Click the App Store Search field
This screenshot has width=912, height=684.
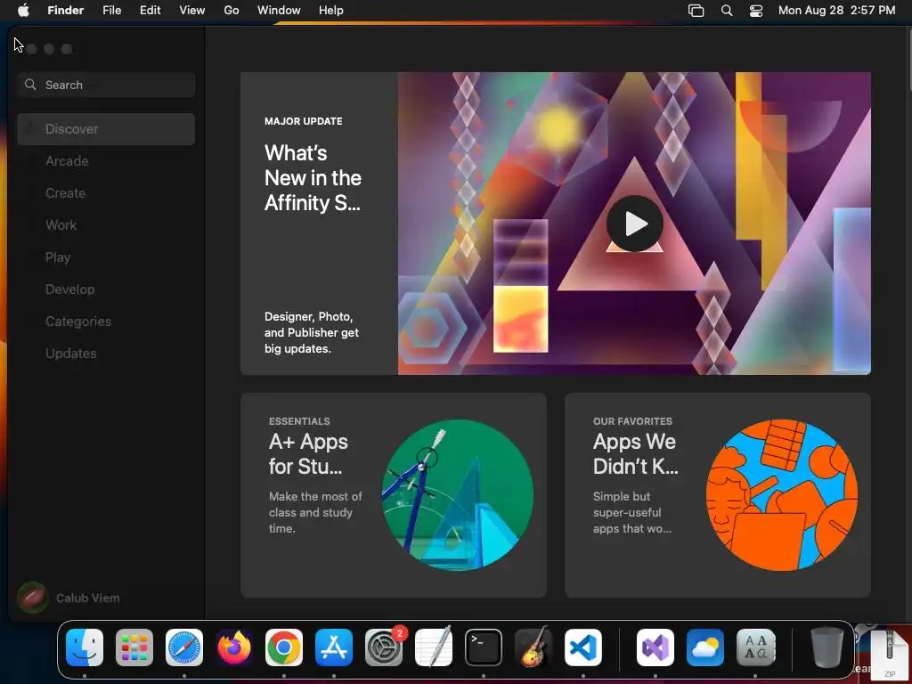coord(106,85)
